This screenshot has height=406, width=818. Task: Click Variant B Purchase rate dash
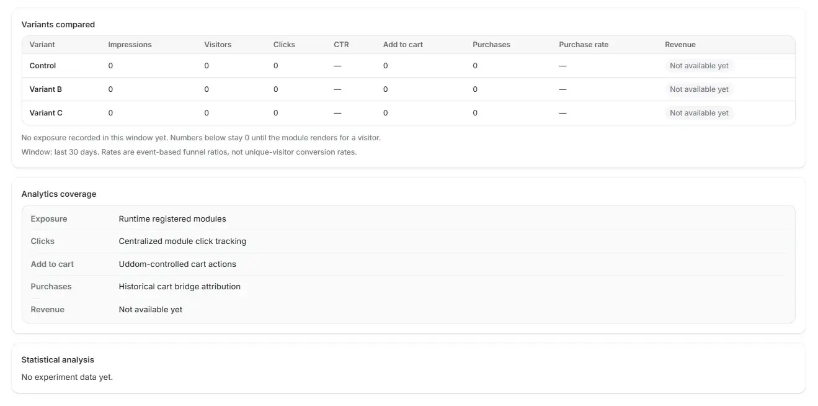(x=562, y=89)
